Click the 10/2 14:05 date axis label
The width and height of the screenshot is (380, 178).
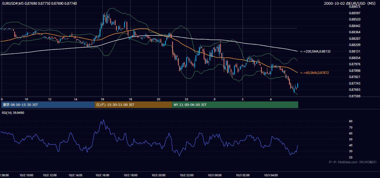76,175
